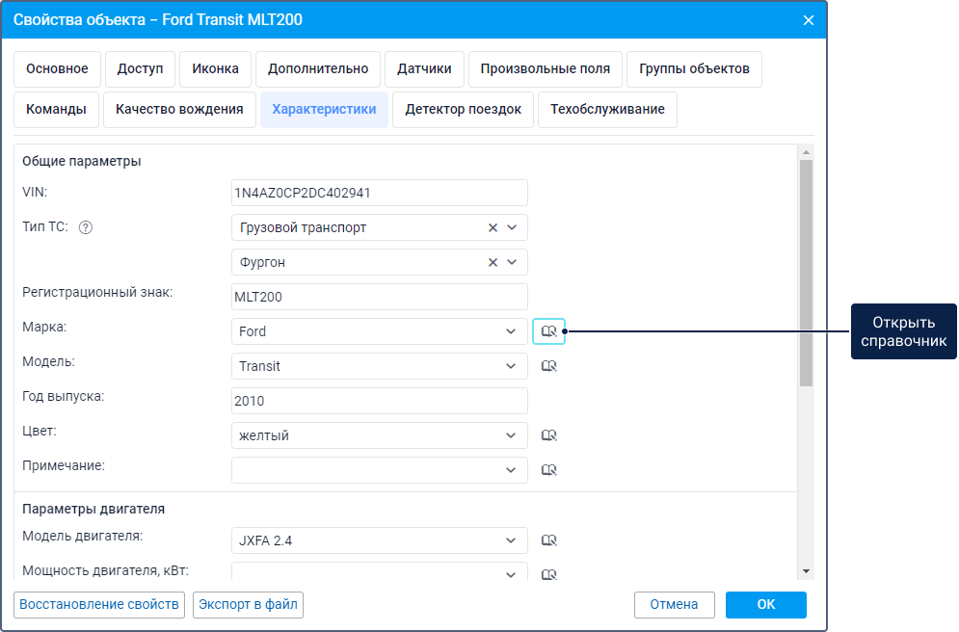The image size is (959, 632).
Task: Open the Техобслуживание tab
Action: click(x=607, y=110)
